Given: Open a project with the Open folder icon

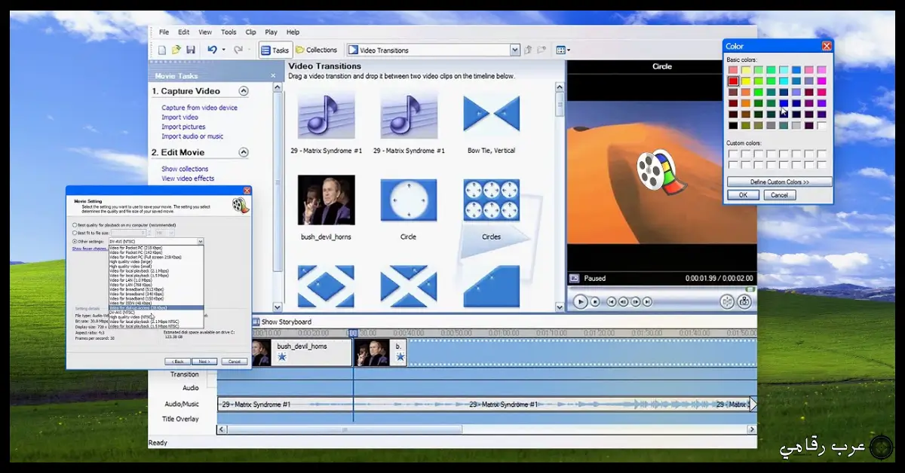Looking at the screenshot, I should pyautogui.click(x=176, y=49).
